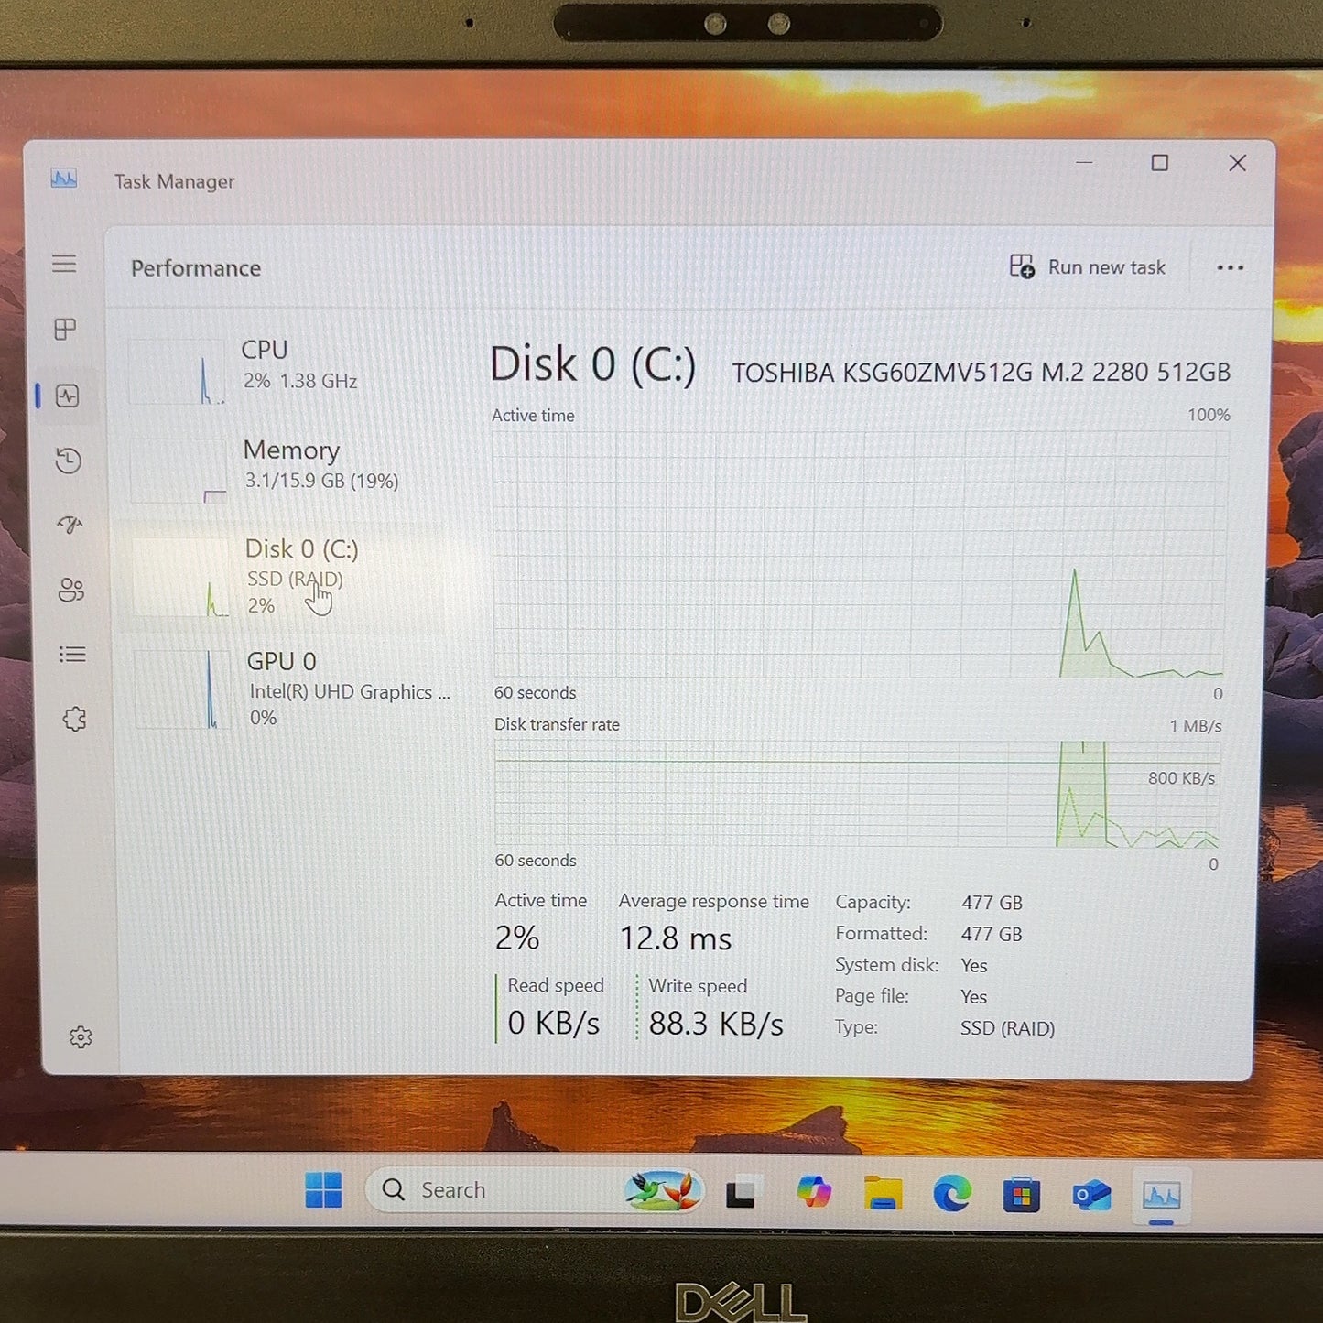Click the taskbar Search box
Viewport: 1323px width, 1323px height.
click(x=535, y=1190)
